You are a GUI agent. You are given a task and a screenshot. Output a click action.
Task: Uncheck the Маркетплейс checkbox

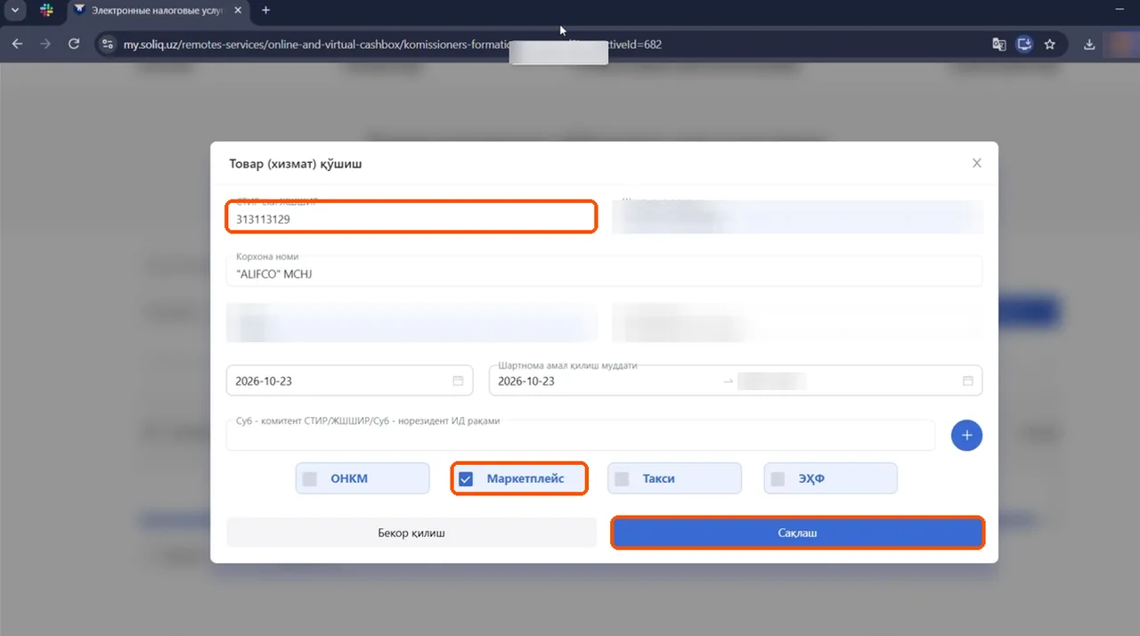click(x=465, y=479)
